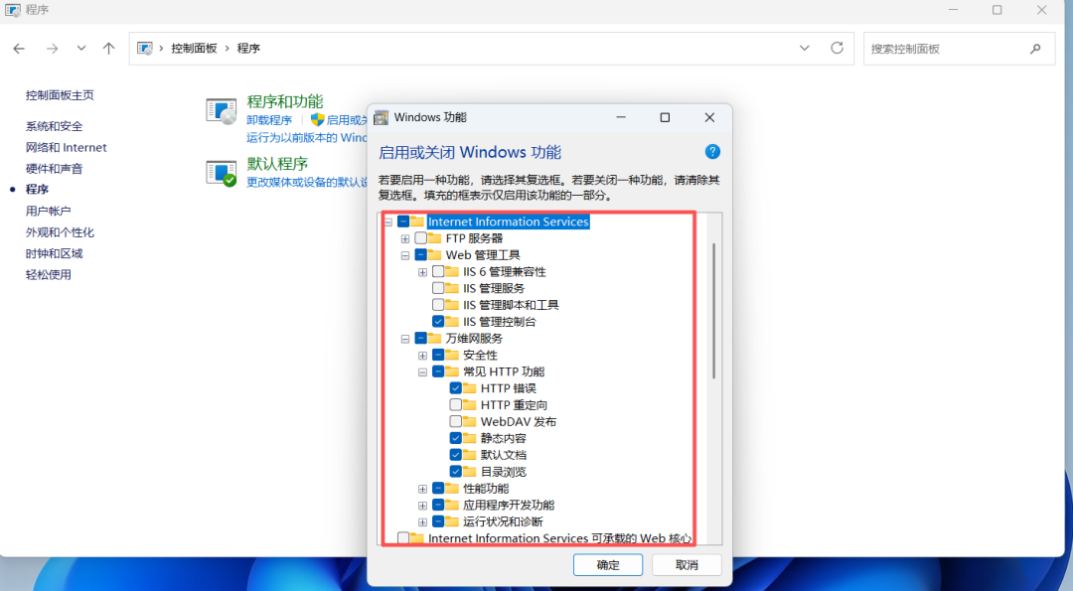Uncheck 静态内容 checkbox
Image resolution: width=1073 pixels, height=591 pixels.
pos(455,438)
